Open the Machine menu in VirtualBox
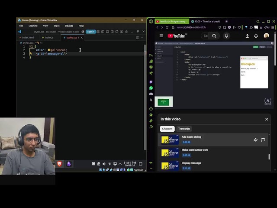Screen dimensions: 277x208 click(33, 26)
